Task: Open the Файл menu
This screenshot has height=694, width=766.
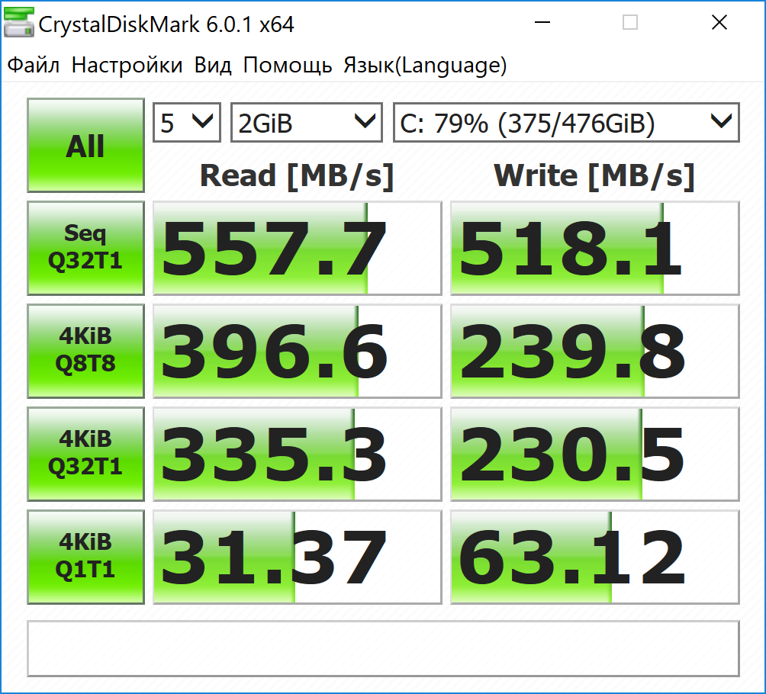Action: 34,65
